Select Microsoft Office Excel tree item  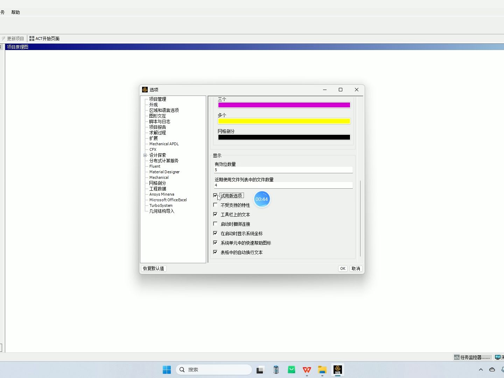168,200
